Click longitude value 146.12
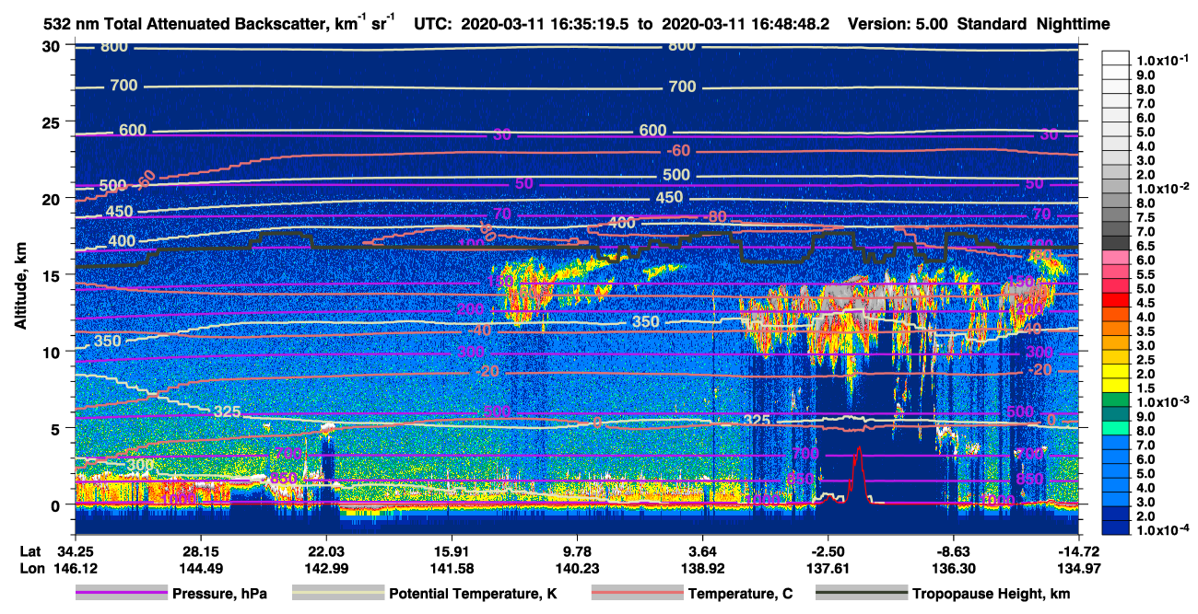This screenshot has width=1198, height=614. 74,568
